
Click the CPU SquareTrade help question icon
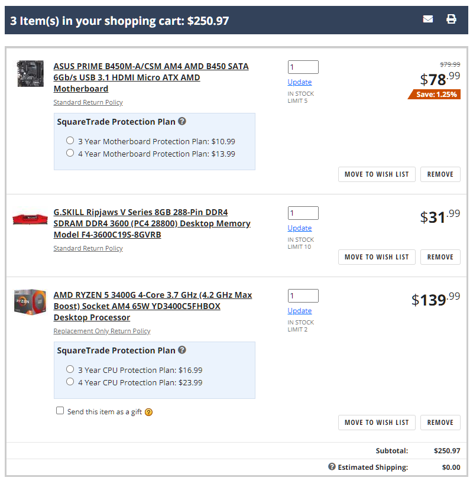click(x=182, y=350)
